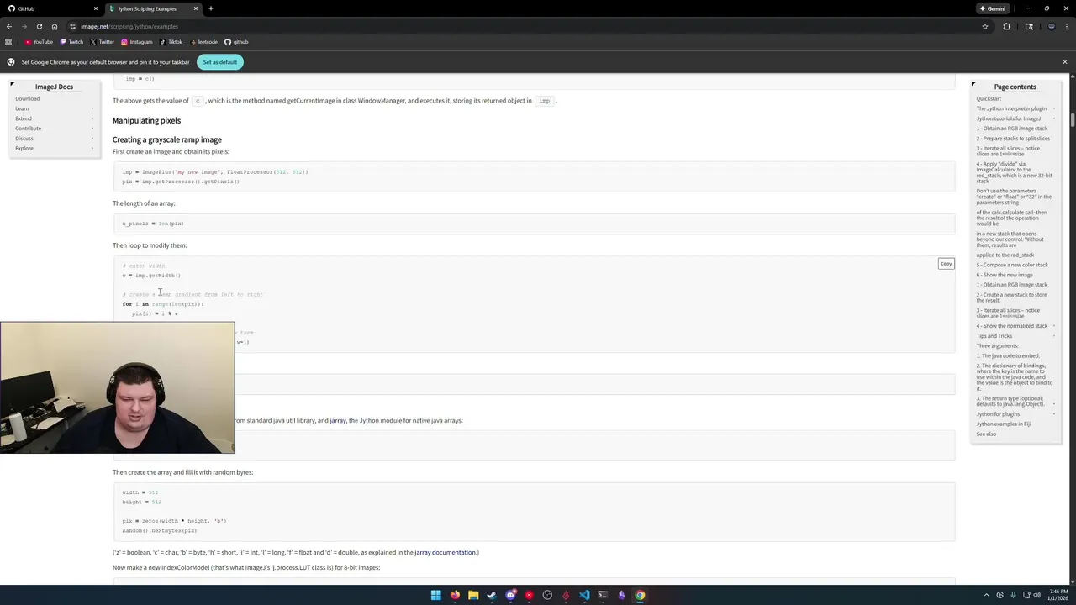Image resolution: width=1076 pixels, height=605 pixels.
Task: Show hidden system tray icons
Action: (987, 595)
